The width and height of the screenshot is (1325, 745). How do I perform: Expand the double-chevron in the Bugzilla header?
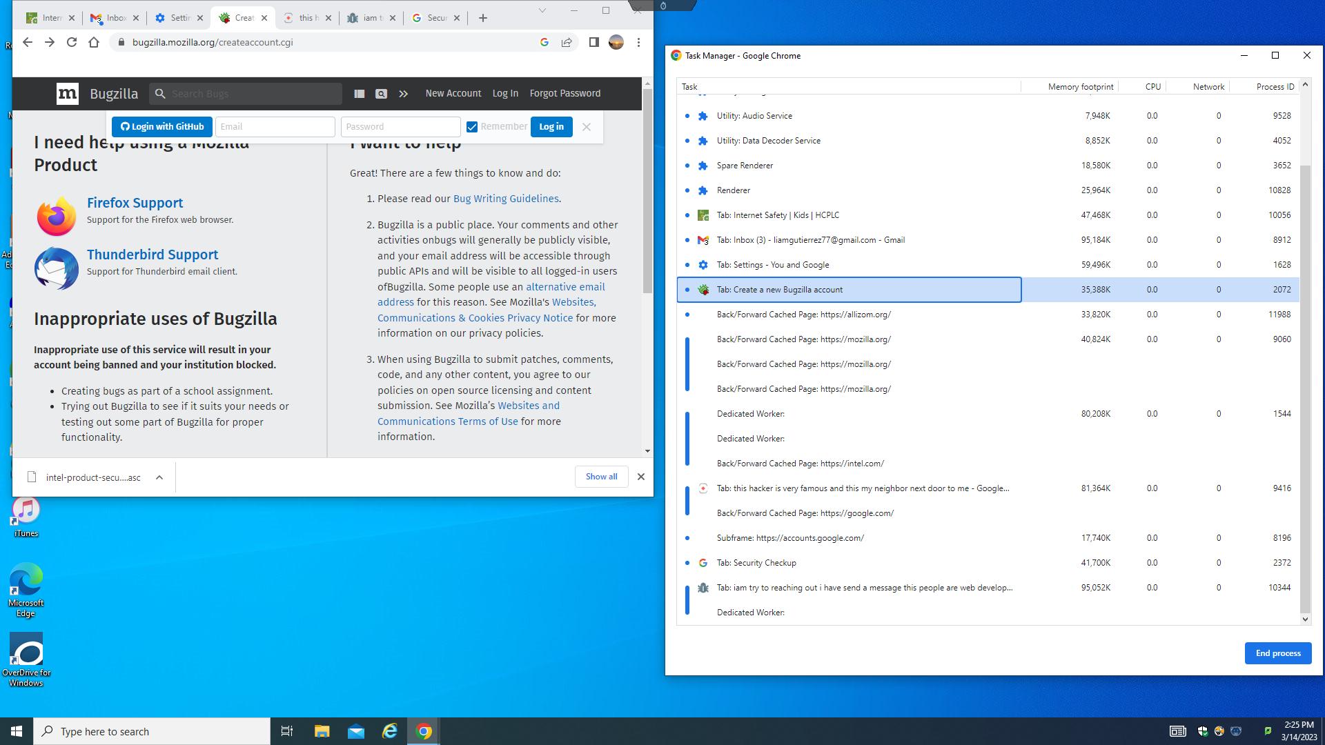click(x=403, y=93)
